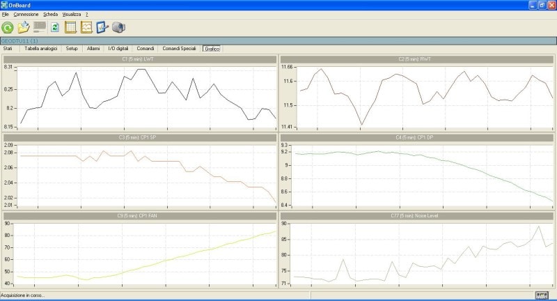Open the Connessione menu

pyautogui.click(x=24, y=14)
